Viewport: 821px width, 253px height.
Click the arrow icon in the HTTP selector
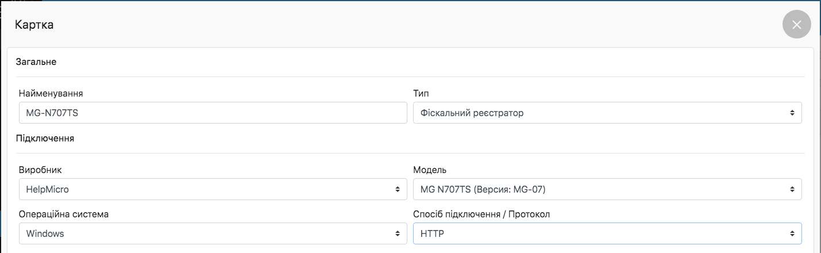click(x=792, y=234)
